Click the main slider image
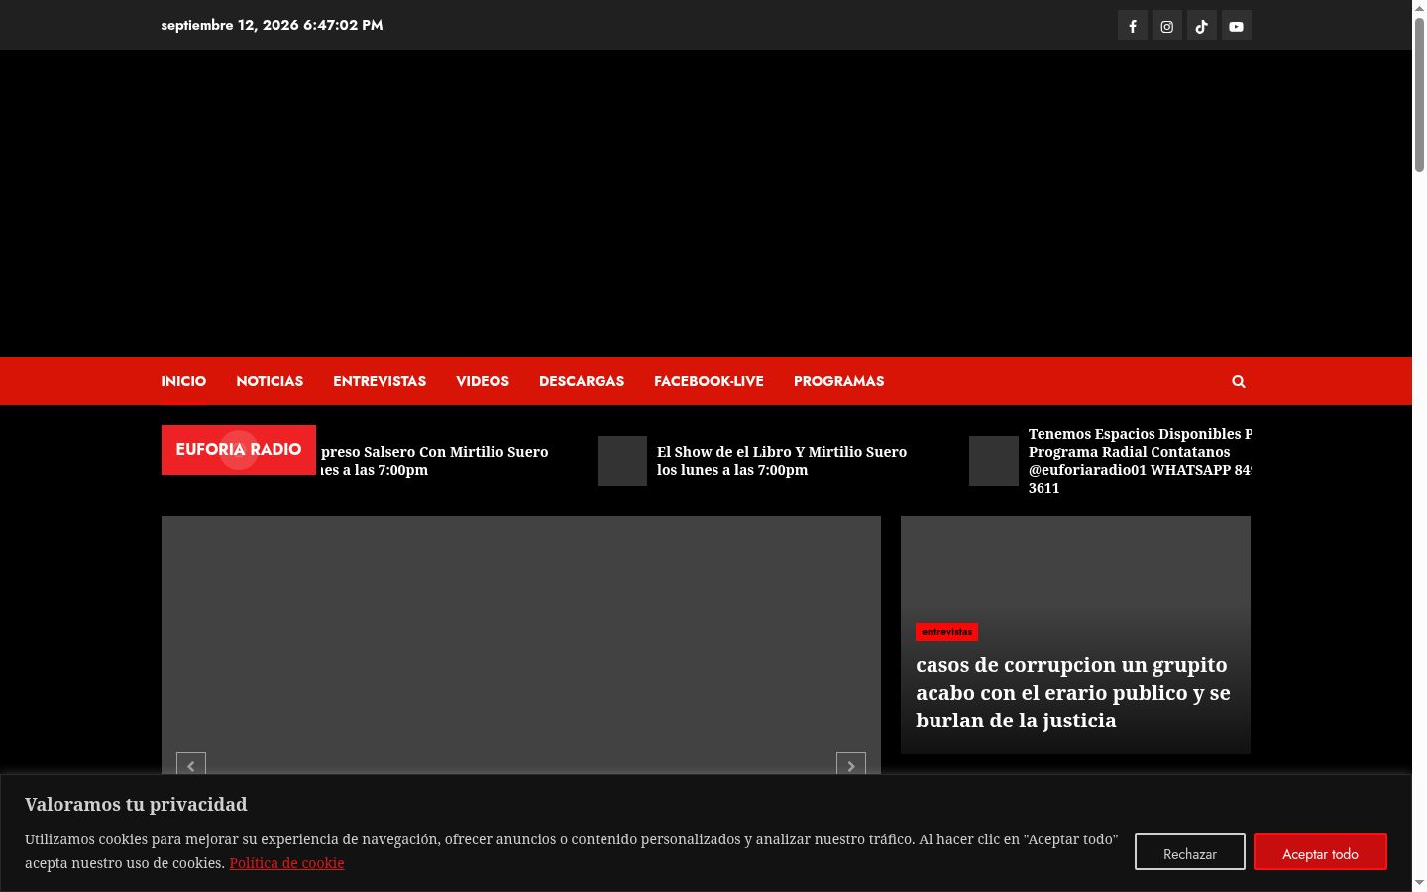This screenshot has width=1427, height=892. click(521, 644)
